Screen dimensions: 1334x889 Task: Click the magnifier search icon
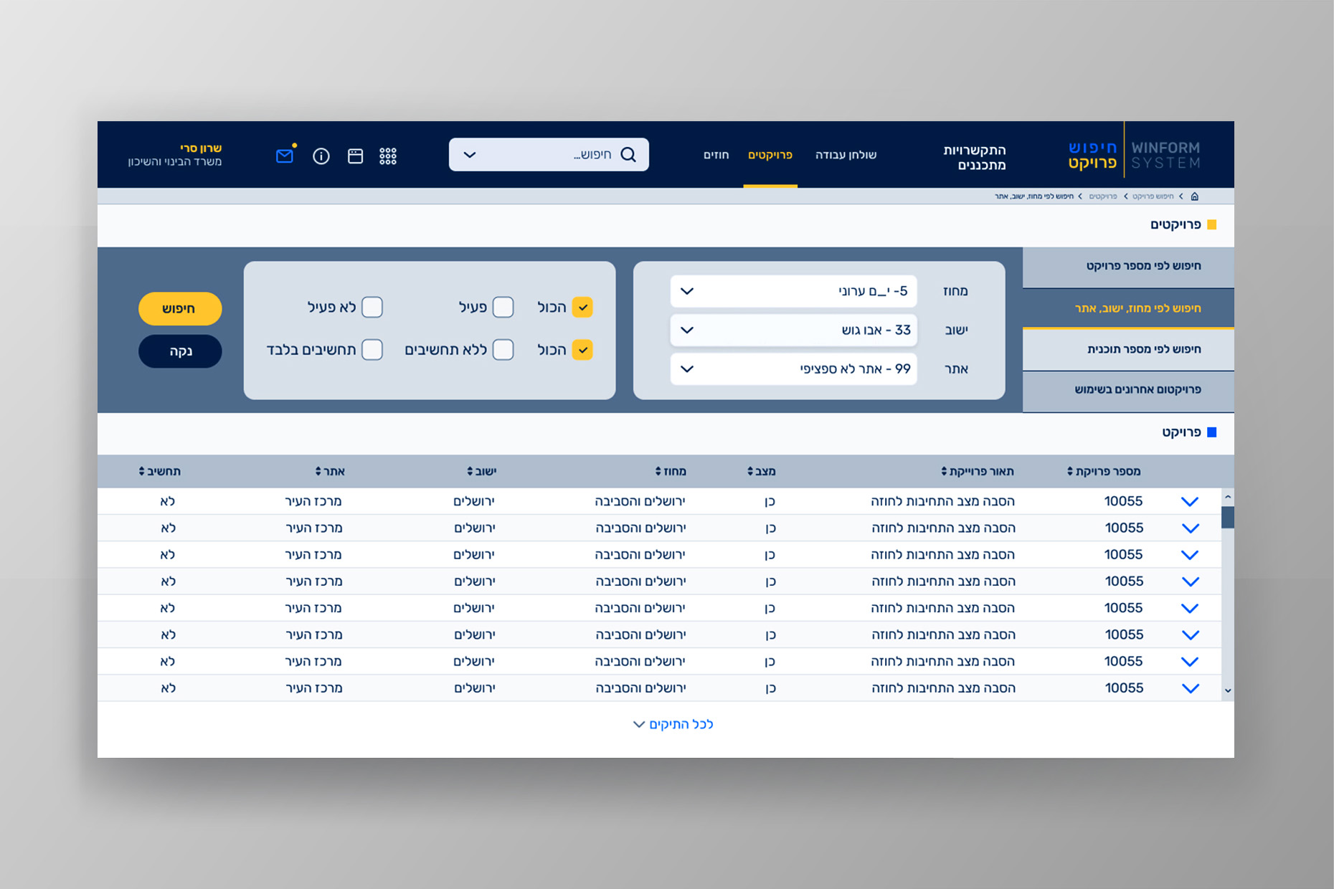(628, 155)
